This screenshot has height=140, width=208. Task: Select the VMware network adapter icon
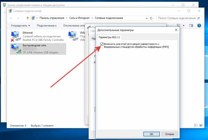coord(73,36)
